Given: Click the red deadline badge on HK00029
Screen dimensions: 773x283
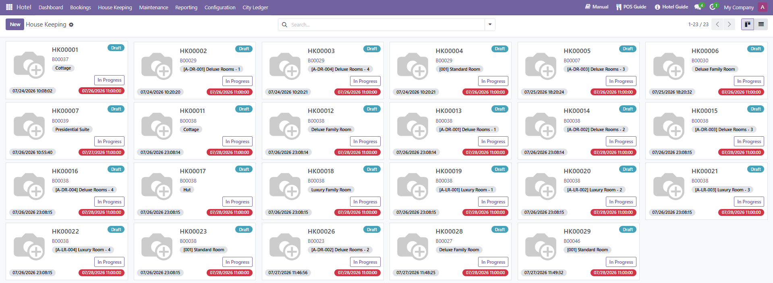Looking at the screenshot, I should pos(613,273).
